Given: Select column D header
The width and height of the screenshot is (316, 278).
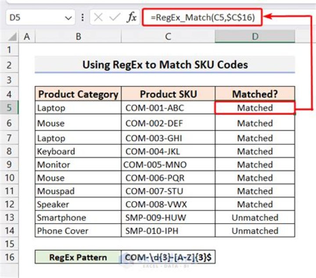Looking at the screenshot, I should pos(255,37).
